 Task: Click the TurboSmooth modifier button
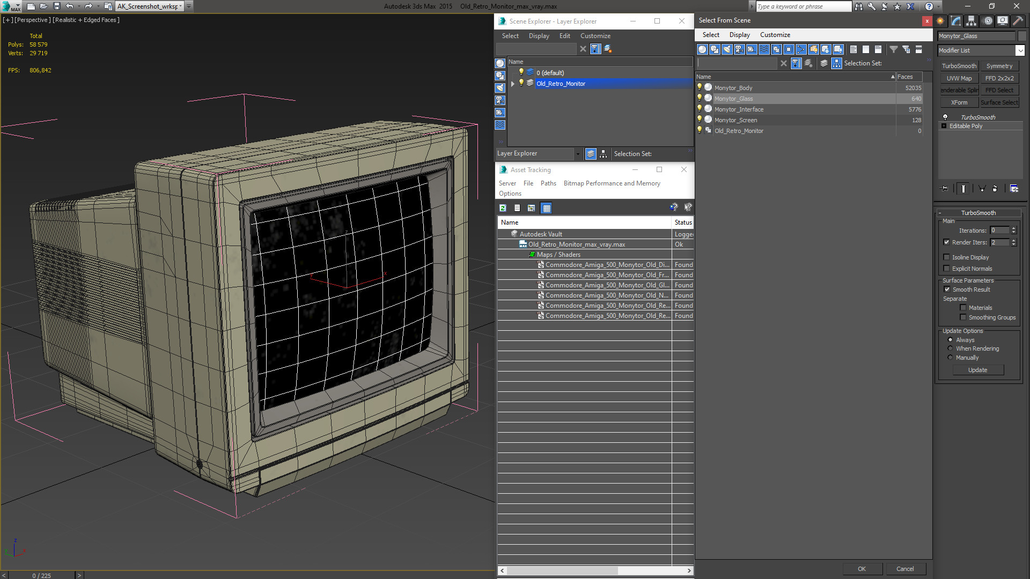(x=959, y=66)
